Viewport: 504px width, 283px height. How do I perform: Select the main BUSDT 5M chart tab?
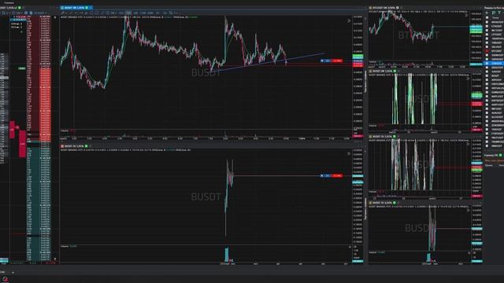(x=76, y=7)
